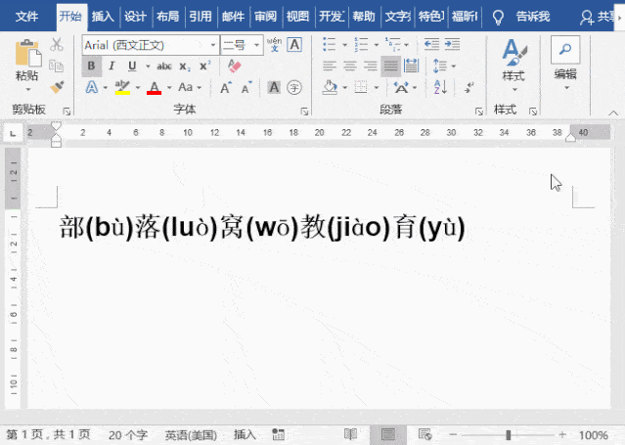Click the zoom slider in status bar
Screen dimensions: 625x445
coord(509,434)
